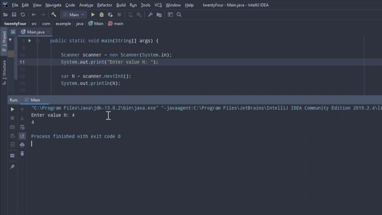Image resolution: width=382 pixels, height=215 pixels.
Task: Build the project with the hammer icon
Action: pyautogui.click(x=54, y=15)
